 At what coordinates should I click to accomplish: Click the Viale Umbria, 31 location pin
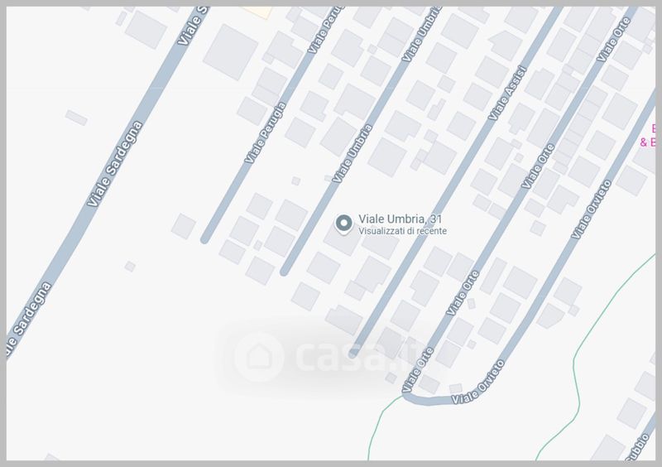(x=343, y=224)
